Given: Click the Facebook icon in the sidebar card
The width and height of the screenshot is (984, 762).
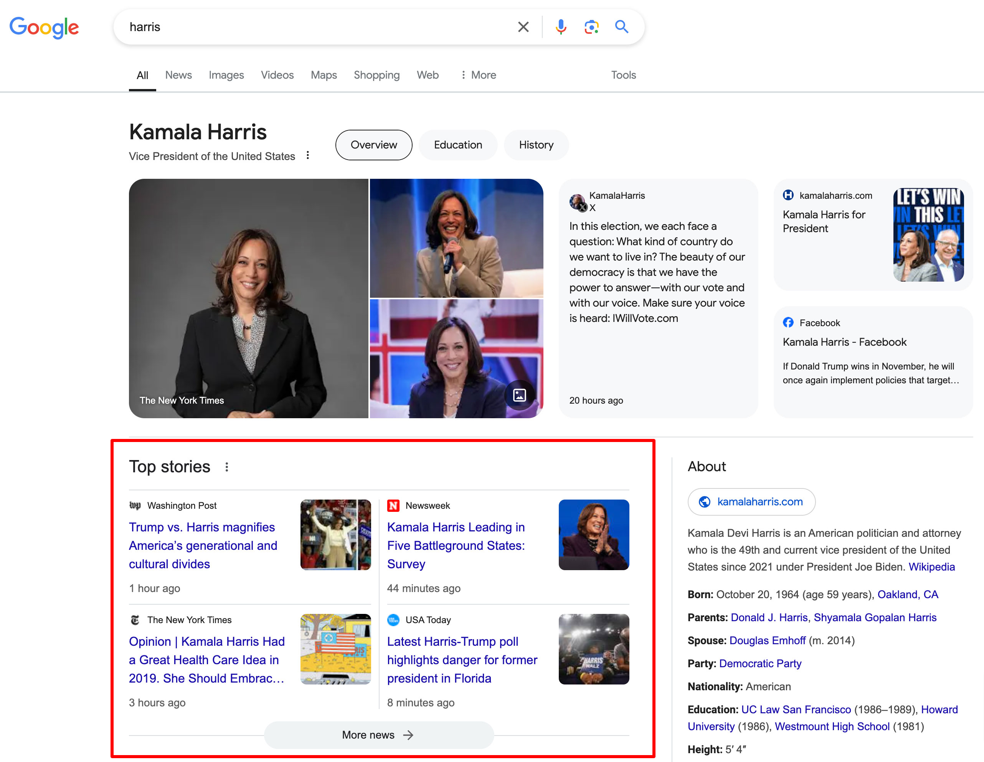Looking at the screenshot, I should 788,322.
